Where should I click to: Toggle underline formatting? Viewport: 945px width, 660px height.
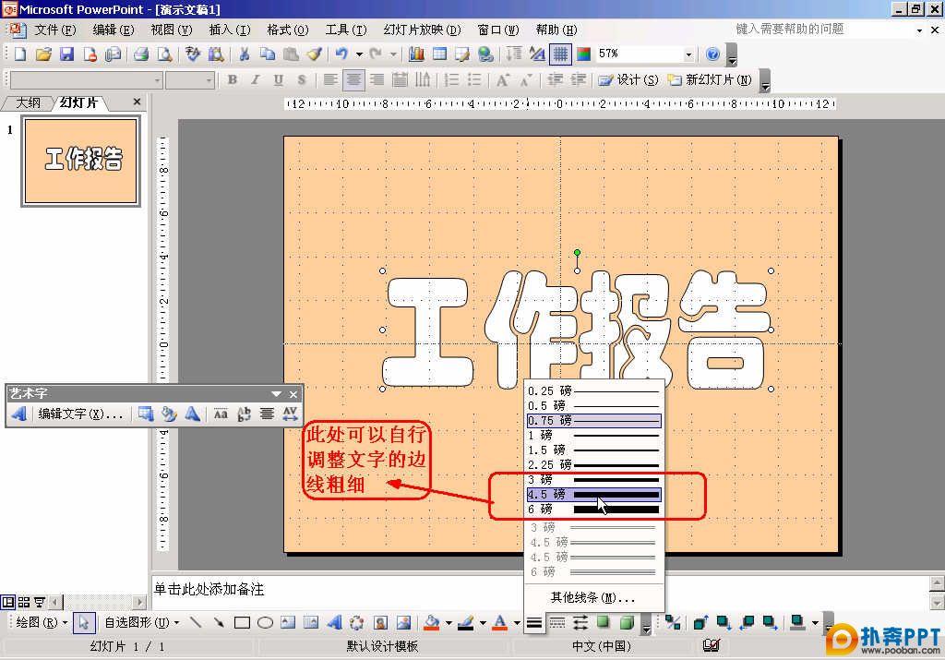coord(279,79)
